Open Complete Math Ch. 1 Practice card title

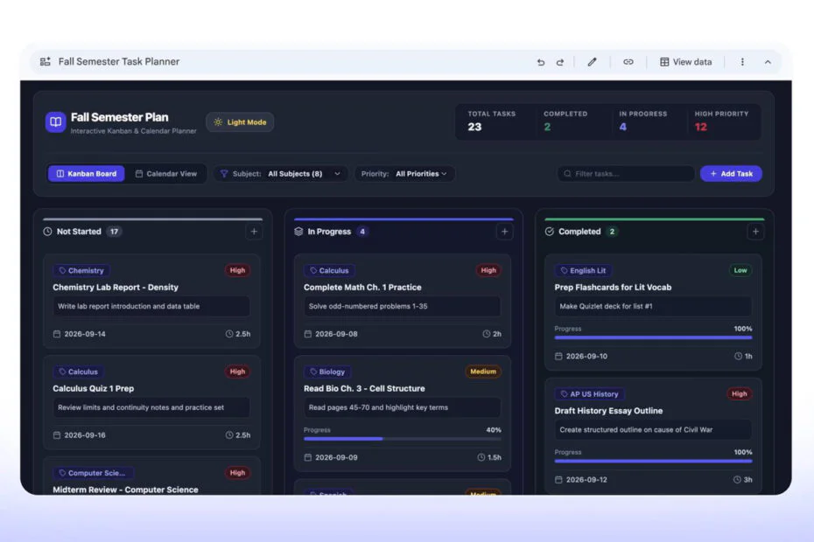click(362, 288)
